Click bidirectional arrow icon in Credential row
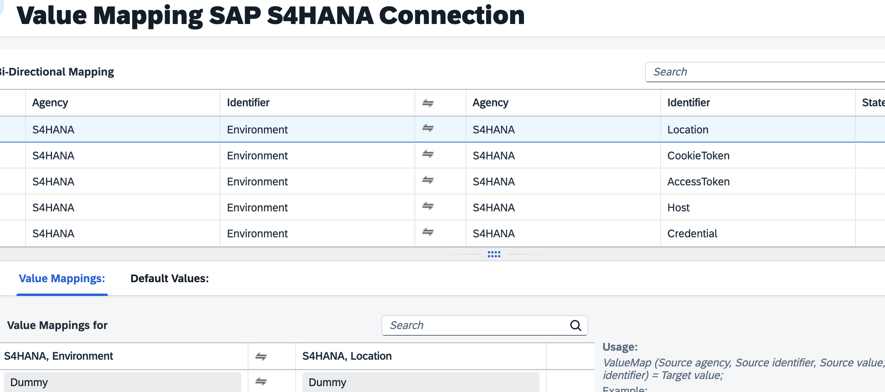 click(x=428, y=232)
